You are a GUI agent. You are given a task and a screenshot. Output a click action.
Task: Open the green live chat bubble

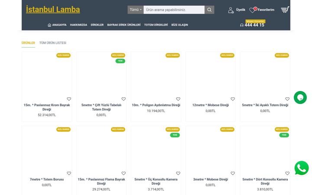click(x=300, y=97)
